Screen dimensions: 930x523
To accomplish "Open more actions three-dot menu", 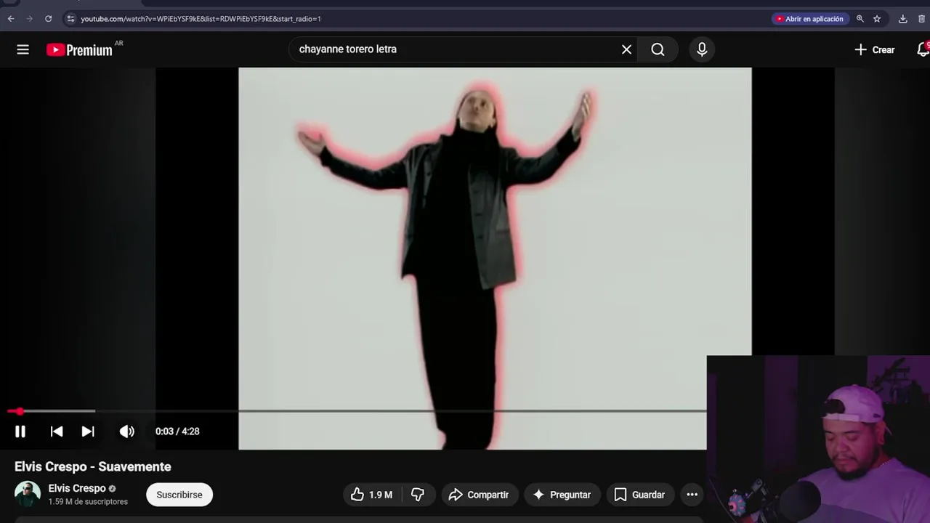I will [692, 495].
